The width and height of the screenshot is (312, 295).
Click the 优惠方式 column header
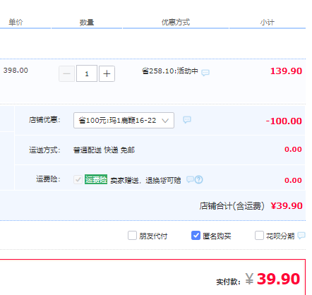(x=176, y=23)
